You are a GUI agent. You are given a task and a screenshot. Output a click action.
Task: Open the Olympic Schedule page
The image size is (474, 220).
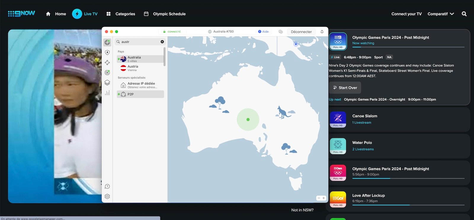click(169, 14)
